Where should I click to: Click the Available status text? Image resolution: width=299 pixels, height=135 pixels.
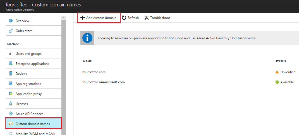tap(287, 82)
